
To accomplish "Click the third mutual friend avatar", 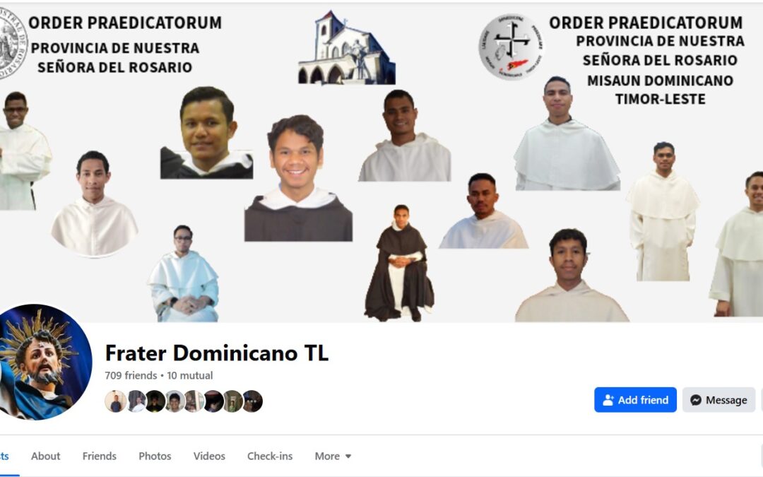I will [155, 401].
